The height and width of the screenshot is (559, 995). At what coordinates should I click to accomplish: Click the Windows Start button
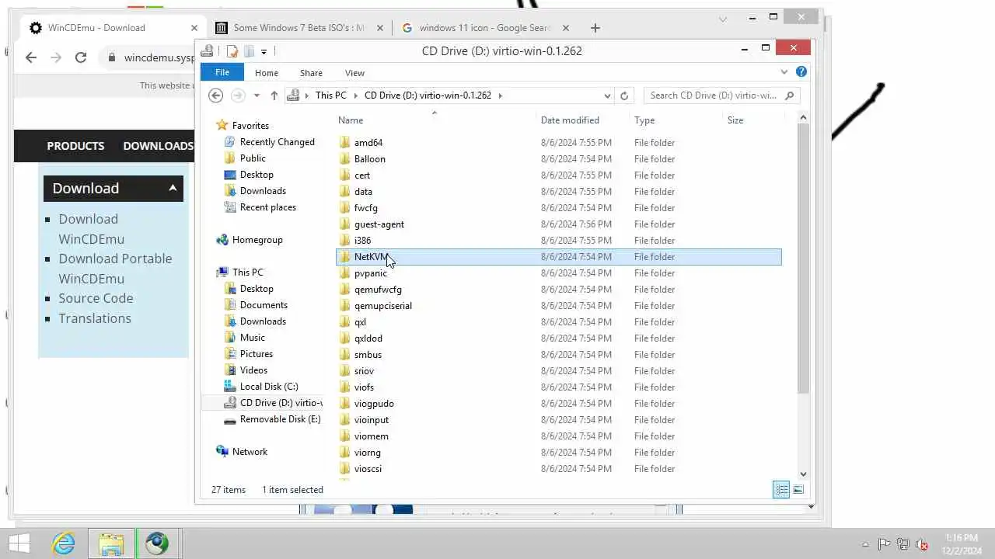(19, 543)
